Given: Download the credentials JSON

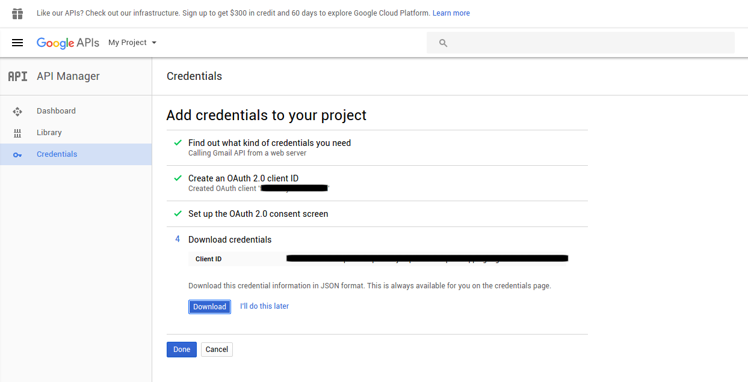Looking at the screenshot, I should click(x=209, y=307).
